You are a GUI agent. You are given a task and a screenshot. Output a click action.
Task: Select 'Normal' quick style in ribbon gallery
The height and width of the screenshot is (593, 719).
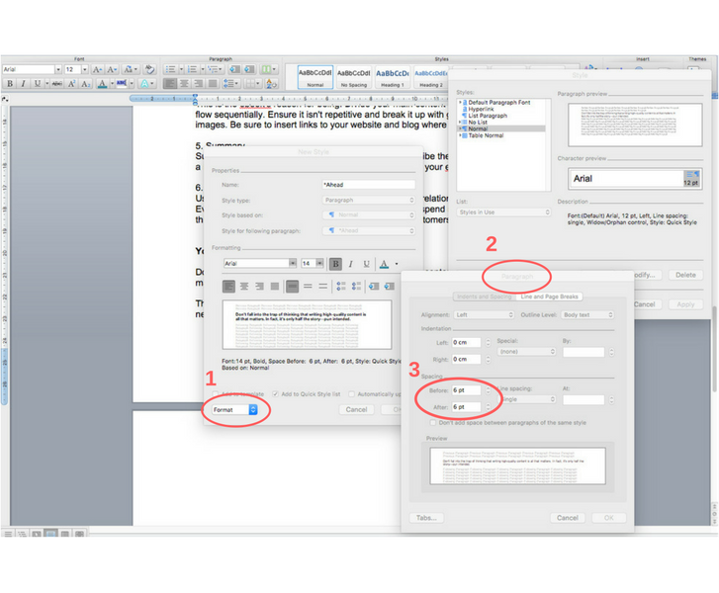click(315, 77)
